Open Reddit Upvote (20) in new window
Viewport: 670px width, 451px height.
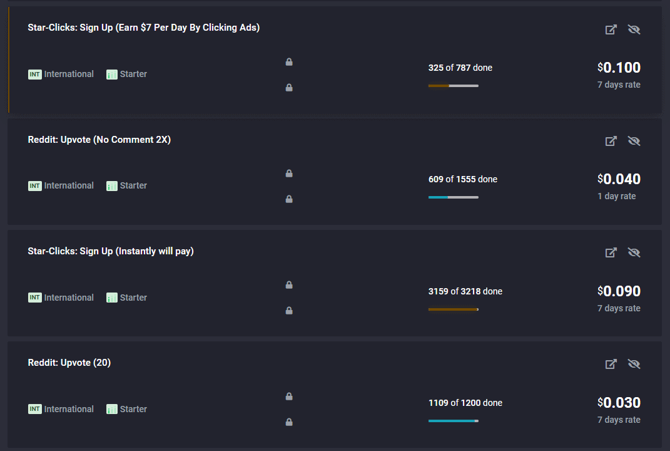point(611,364)
